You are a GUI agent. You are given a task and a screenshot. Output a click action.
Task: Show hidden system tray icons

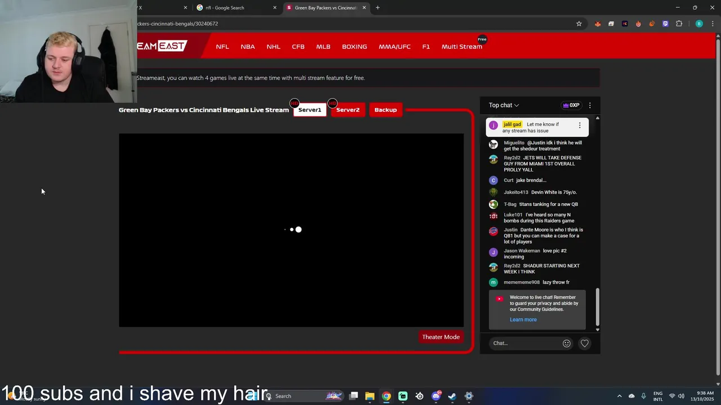pyautogui.click(x=620, y=396)
